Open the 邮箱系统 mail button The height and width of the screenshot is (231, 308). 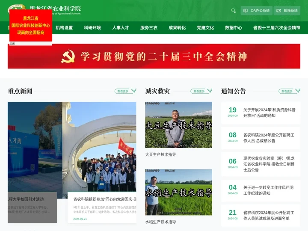pos(287,11)
